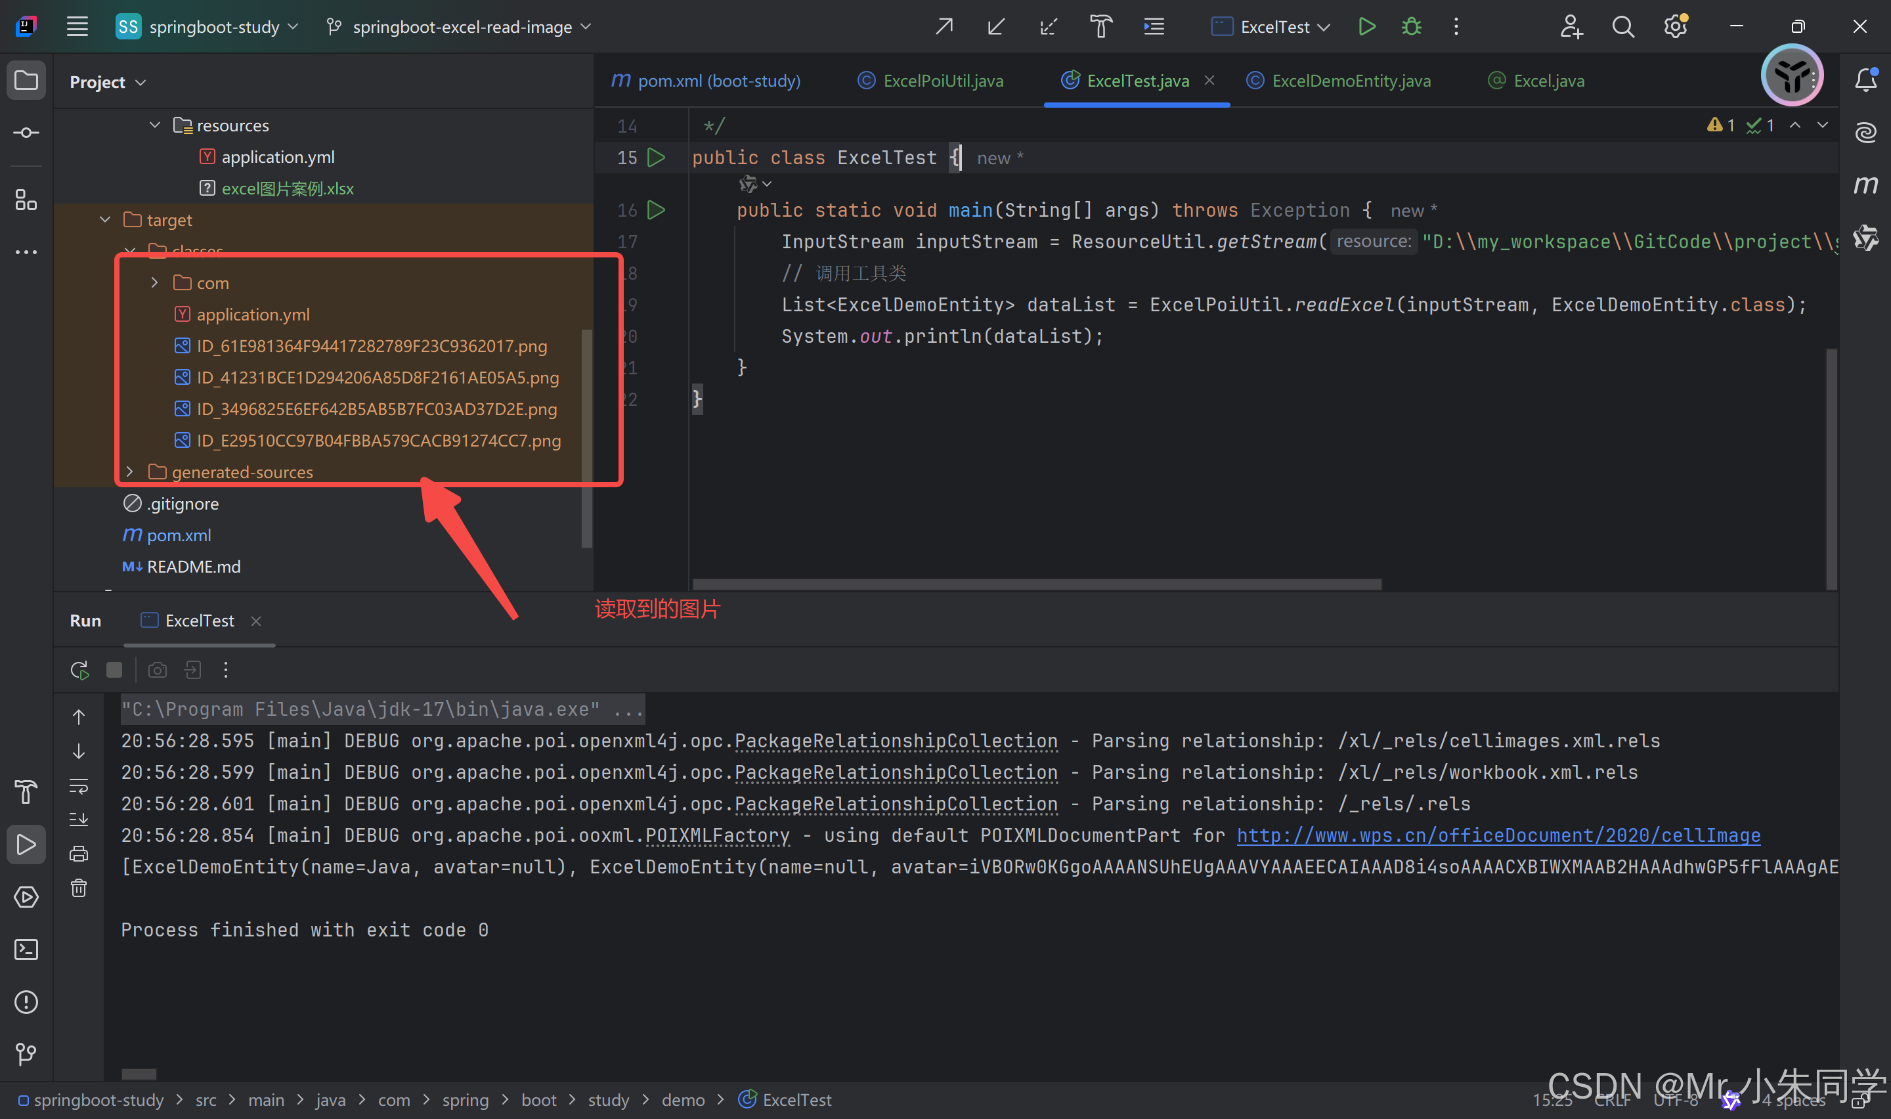Viewport: 1891px width, 1119px height.
Task: Expand the com folder under classes
Action: 154,282
